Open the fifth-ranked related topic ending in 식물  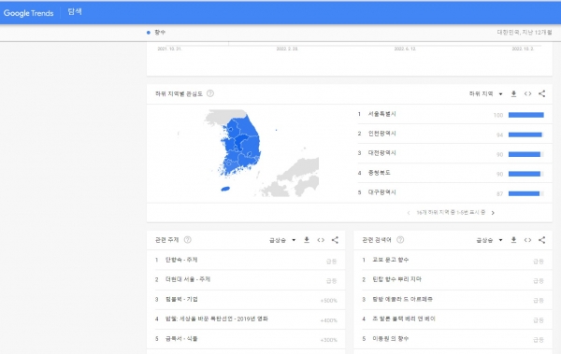click(x=246, y=339)
